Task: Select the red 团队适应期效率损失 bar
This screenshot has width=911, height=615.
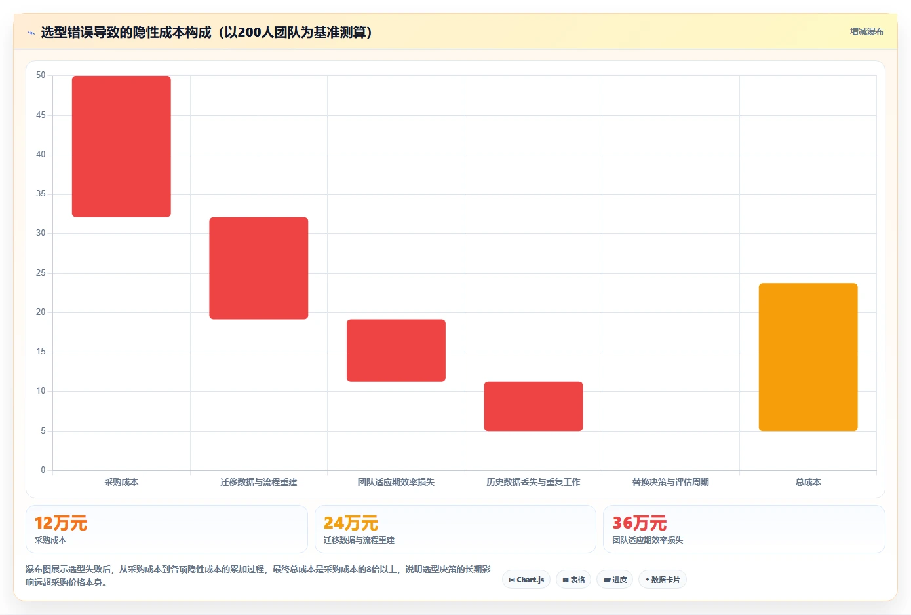Action: pos(396,350)
